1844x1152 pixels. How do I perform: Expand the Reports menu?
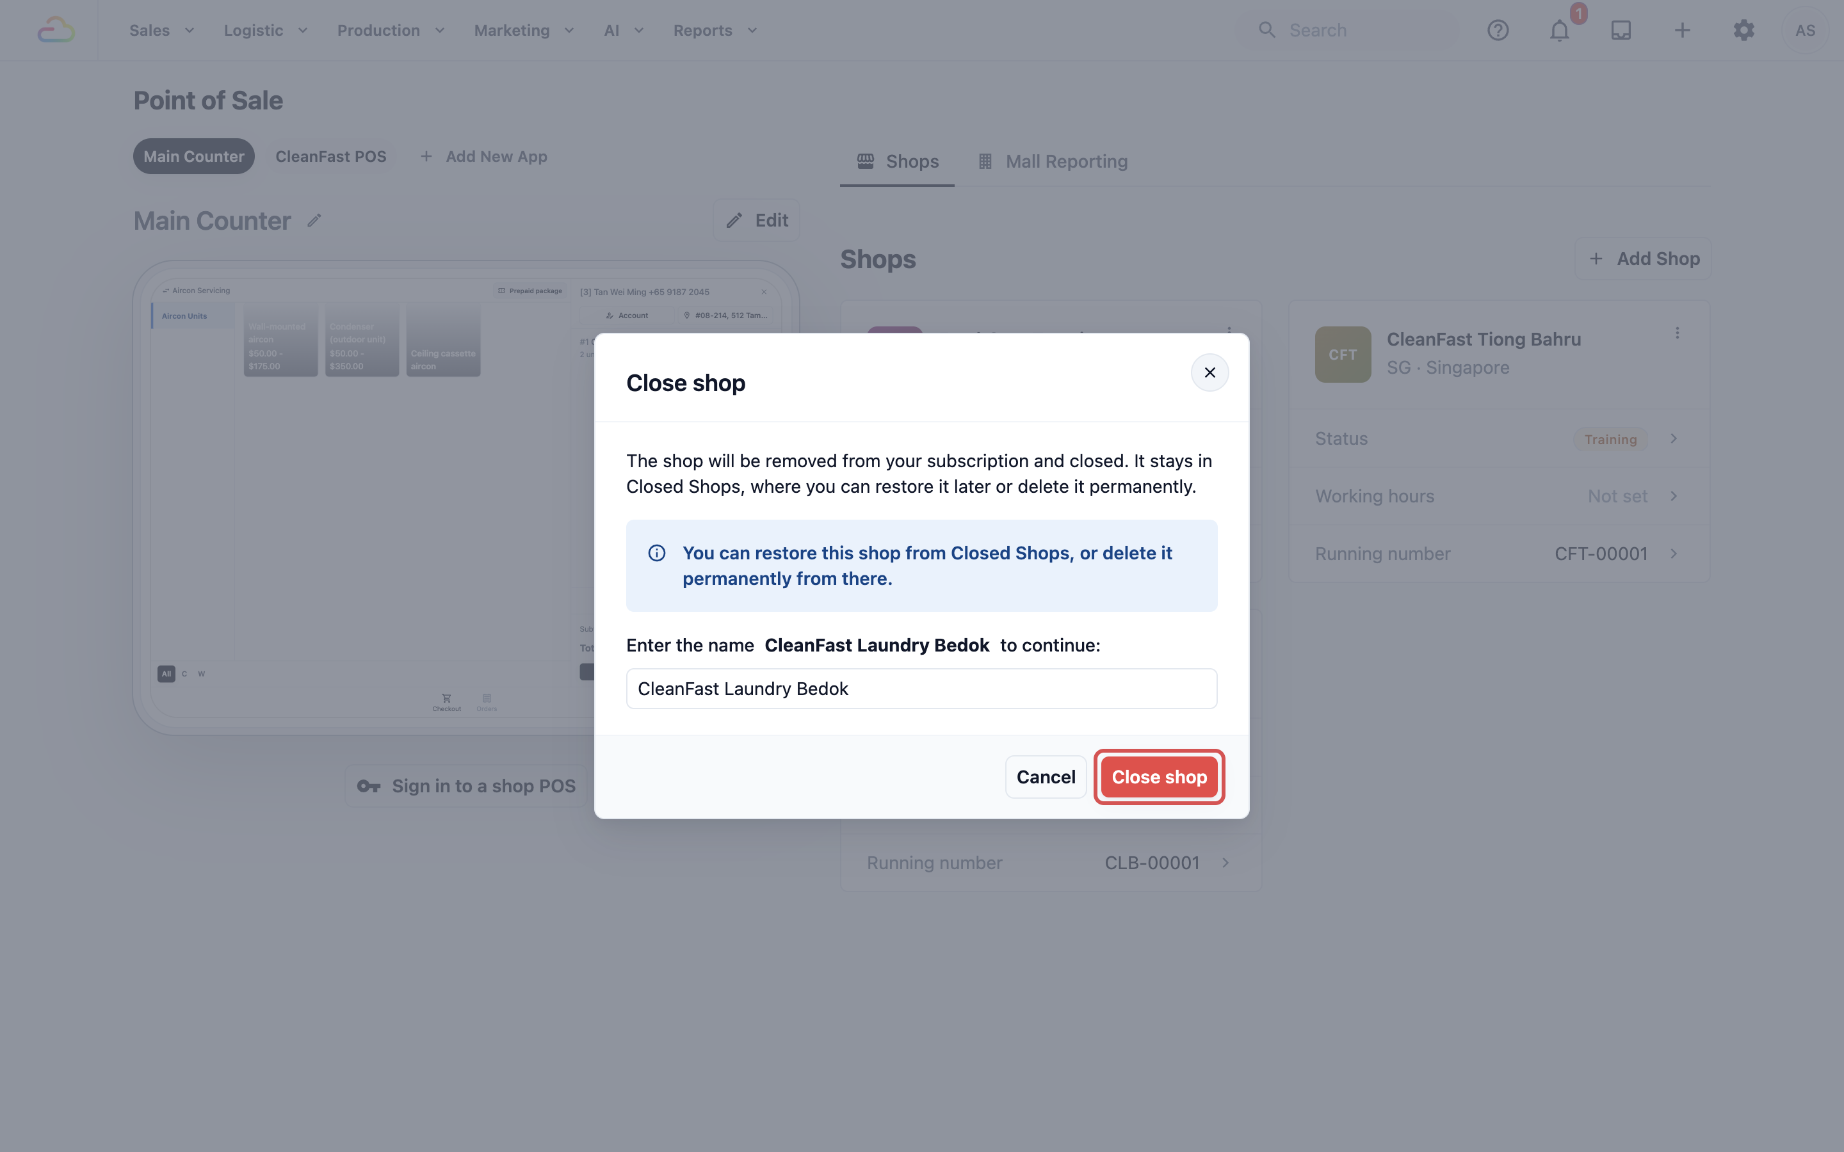[x=715, y=31]
